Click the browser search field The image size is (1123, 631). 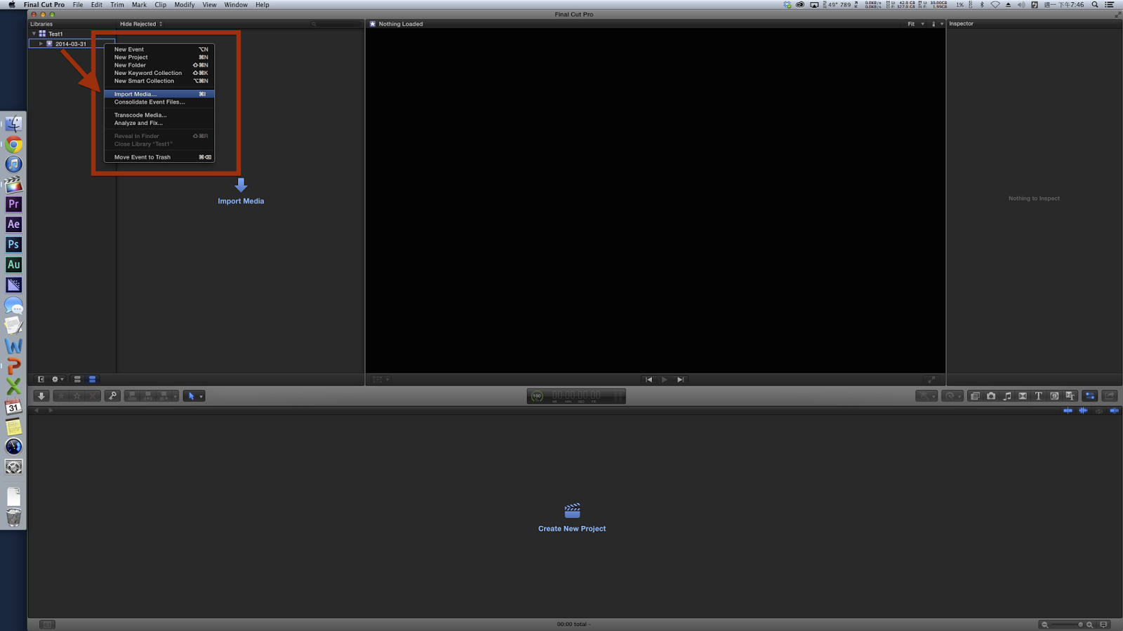pos(335,24)
